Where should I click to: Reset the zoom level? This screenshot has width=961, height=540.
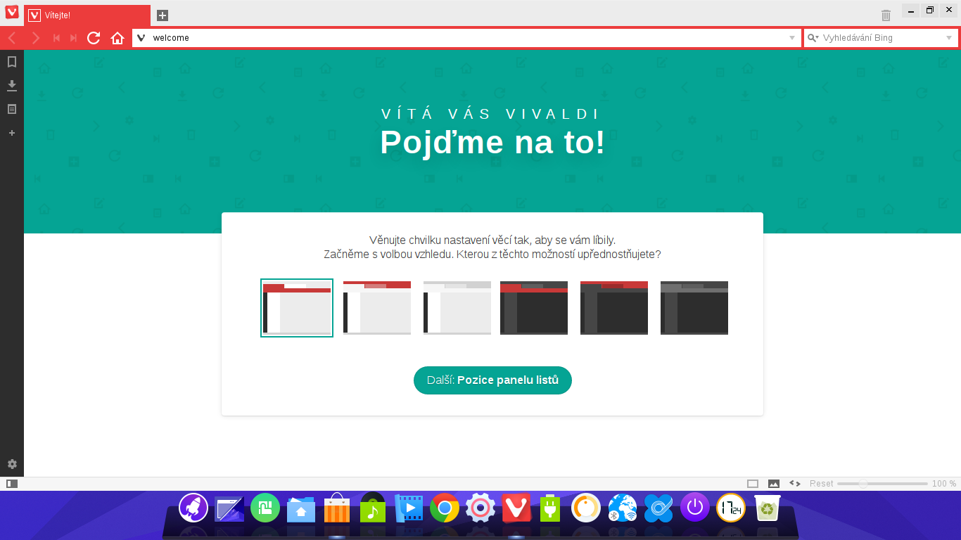pos(821,484)
